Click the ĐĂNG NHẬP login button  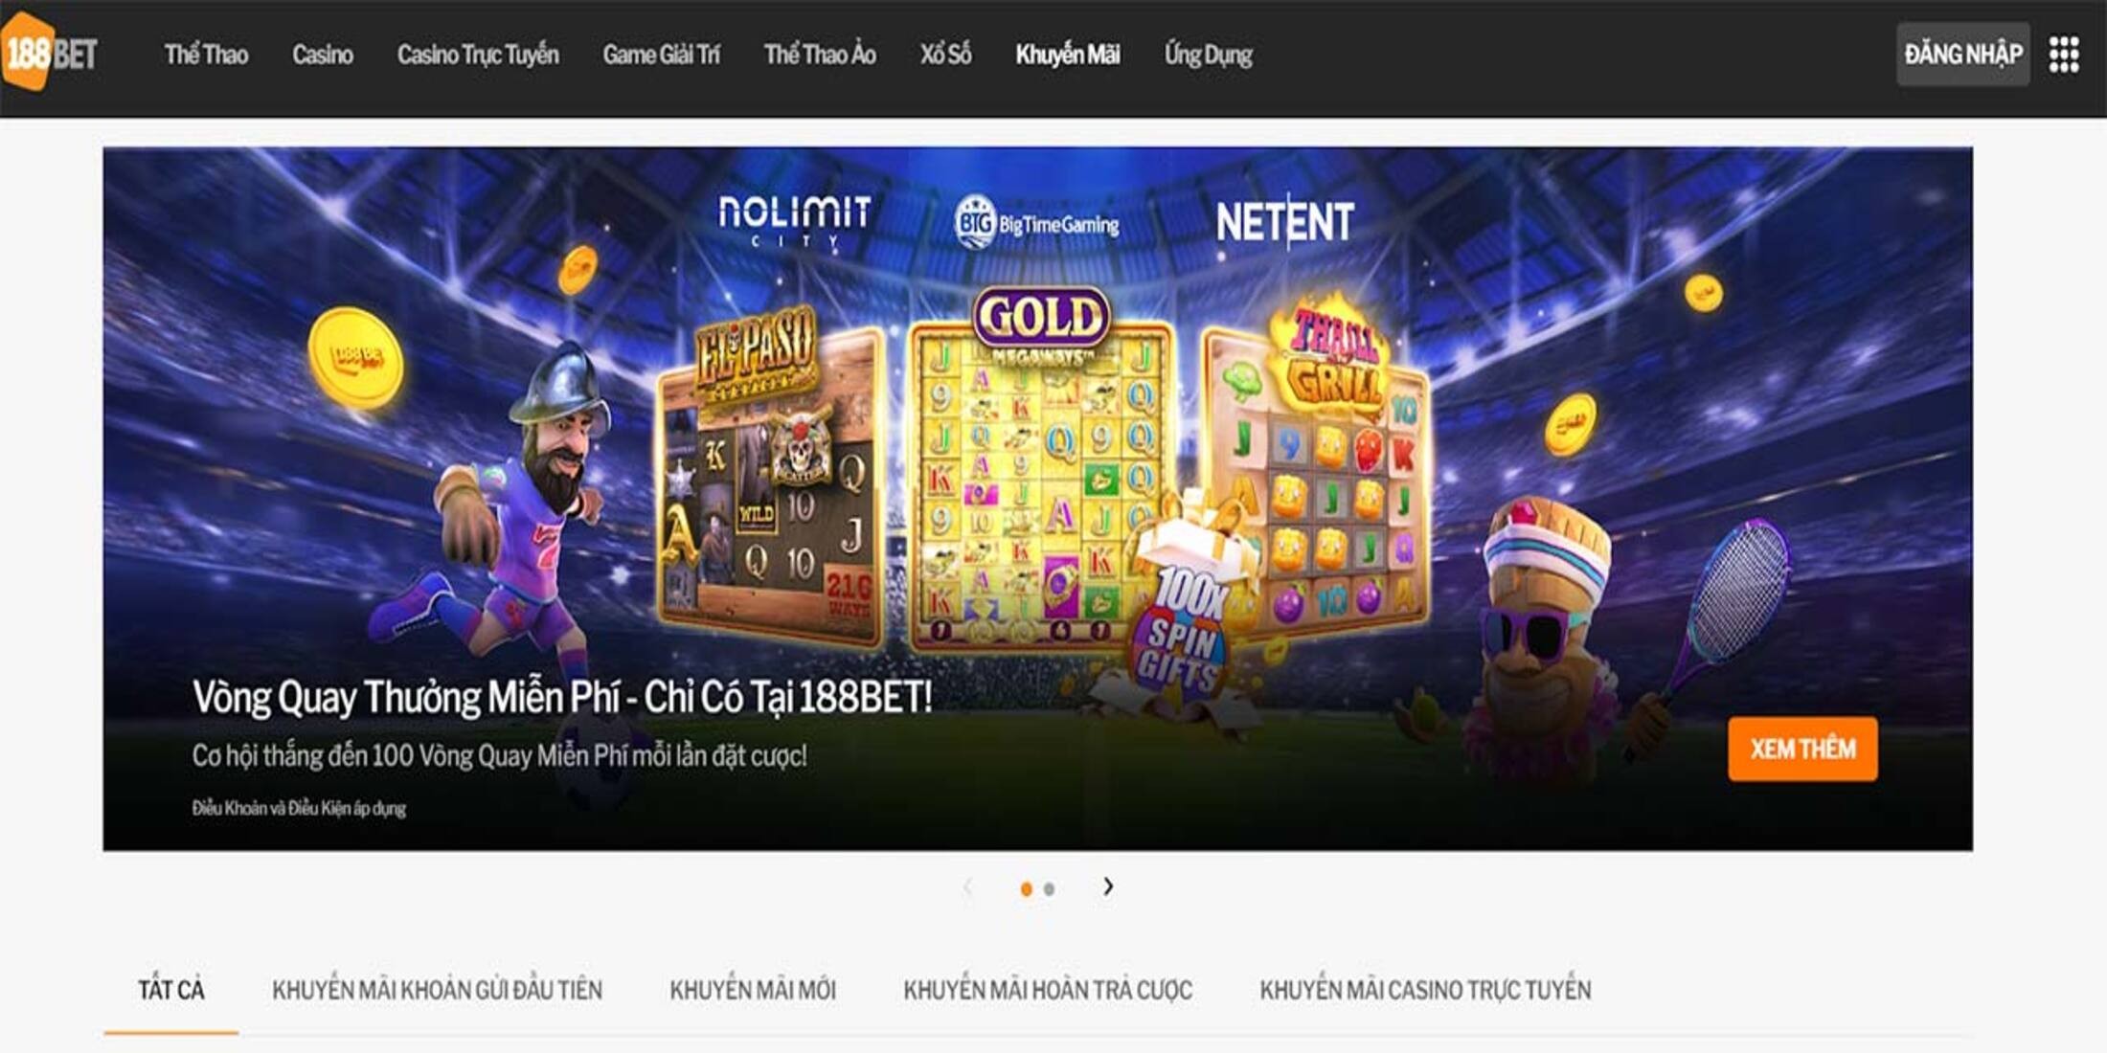pos(1963,55)
